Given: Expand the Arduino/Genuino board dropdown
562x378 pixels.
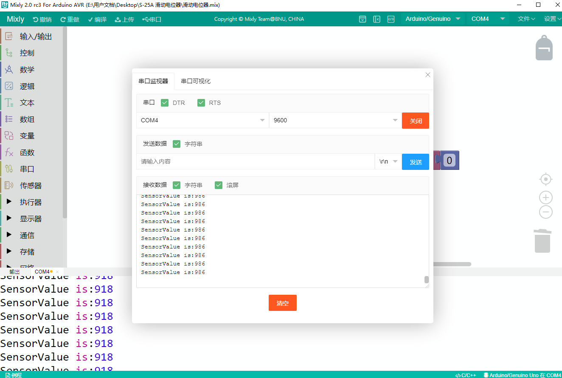Looking at the screenshot, I should click(x=433, y=19).
